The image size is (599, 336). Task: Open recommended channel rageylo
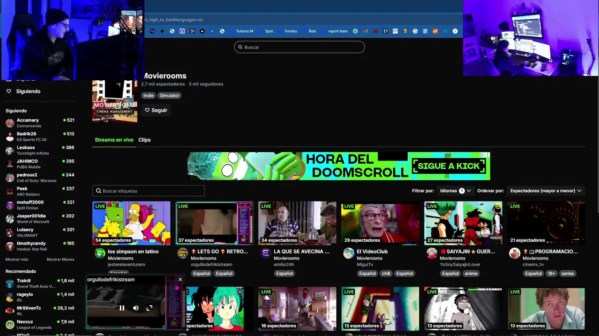pyautogui.click(x=40, y=297)
